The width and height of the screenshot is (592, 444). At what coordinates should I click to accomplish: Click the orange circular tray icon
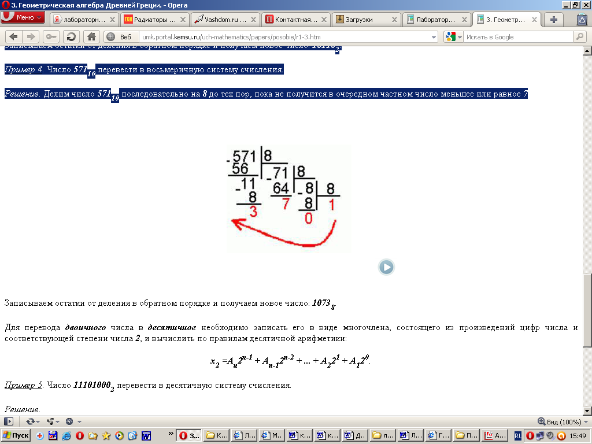coord(561,436)
